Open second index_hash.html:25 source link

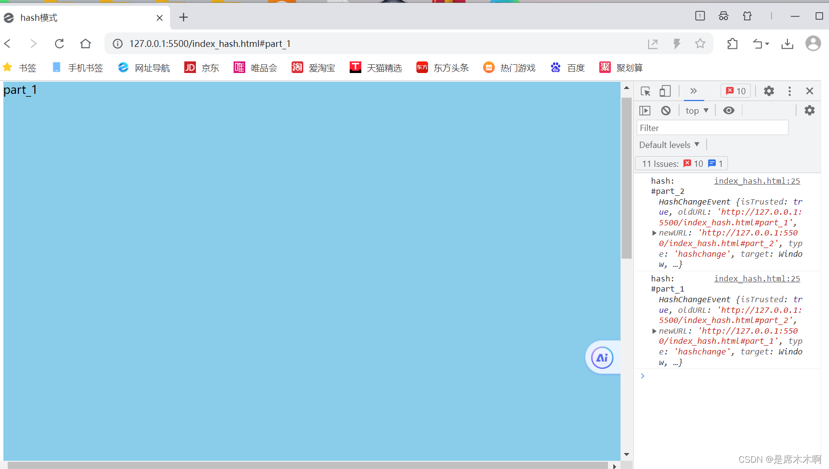[x=757, y=278]
